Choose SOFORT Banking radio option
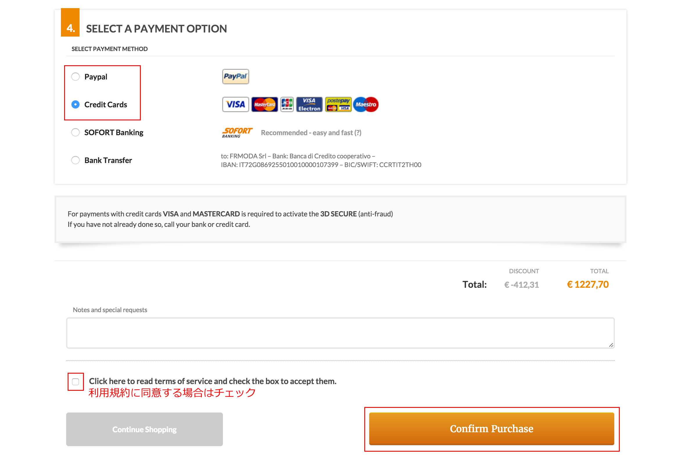The width and height of the screenshot is (681, 474). pyautogui.click(x=75, y=132)
